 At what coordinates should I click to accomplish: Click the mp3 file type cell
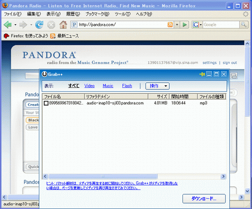tap(203, 103)
